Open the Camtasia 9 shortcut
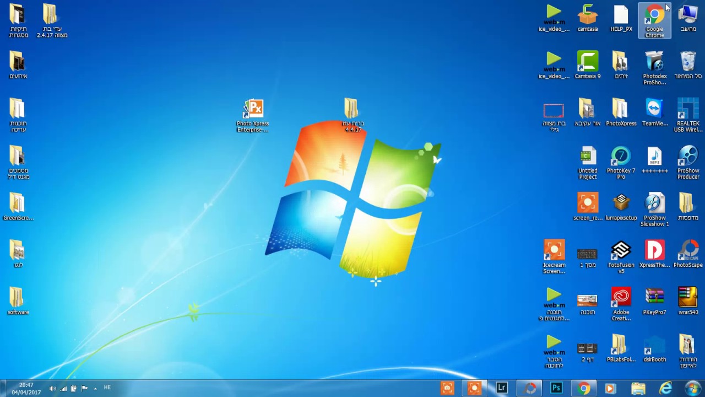The height and width of the screenshot is (397, 705). [588, 65]
